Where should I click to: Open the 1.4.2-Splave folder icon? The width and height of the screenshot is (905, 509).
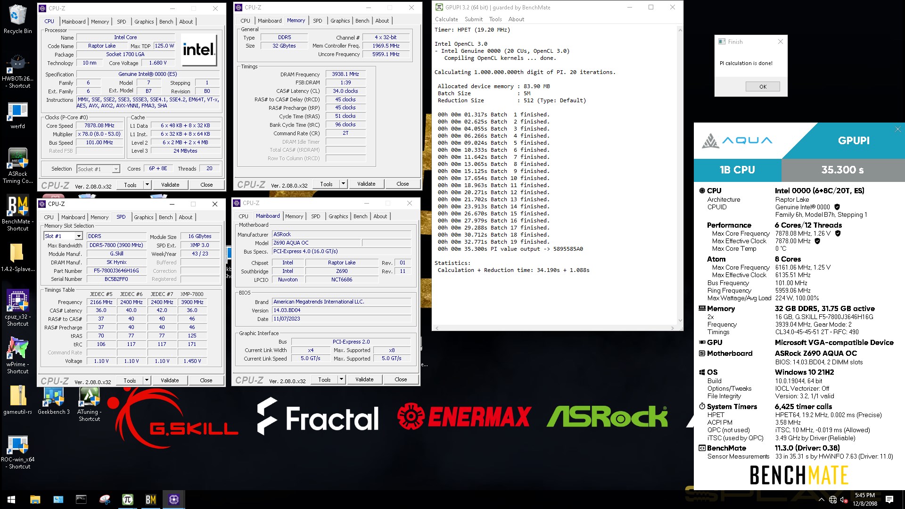pyautogui.click(x=17, y=258)
